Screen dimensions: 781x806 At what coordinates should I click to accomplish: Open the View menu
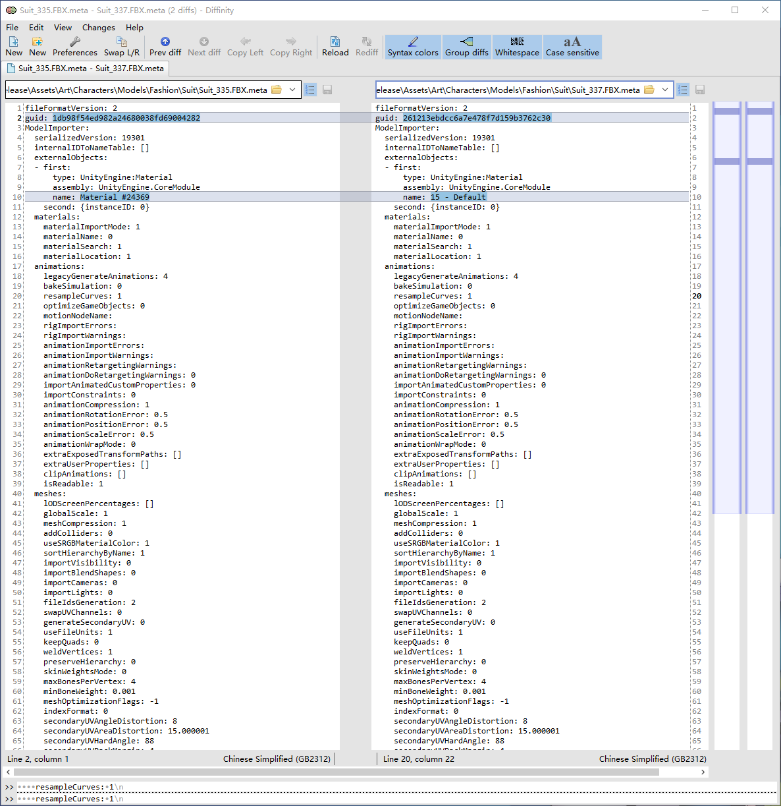[x=63, y=28]
